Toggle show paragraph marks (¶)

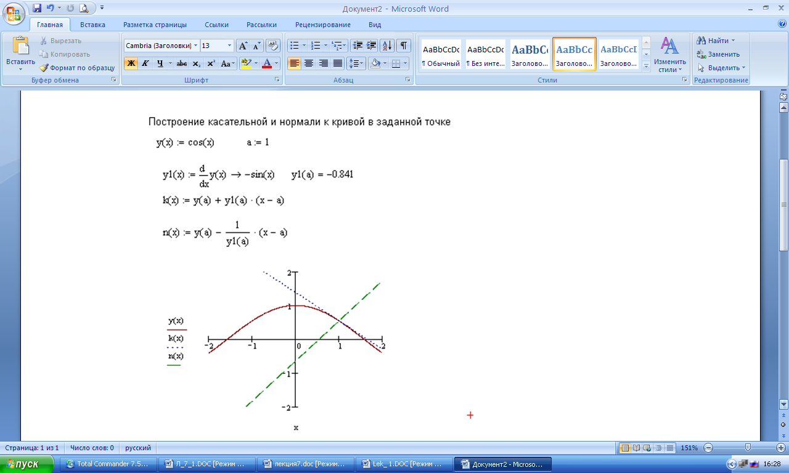click(404, 46)
